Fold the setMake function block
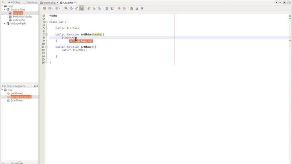 point(47,35)
